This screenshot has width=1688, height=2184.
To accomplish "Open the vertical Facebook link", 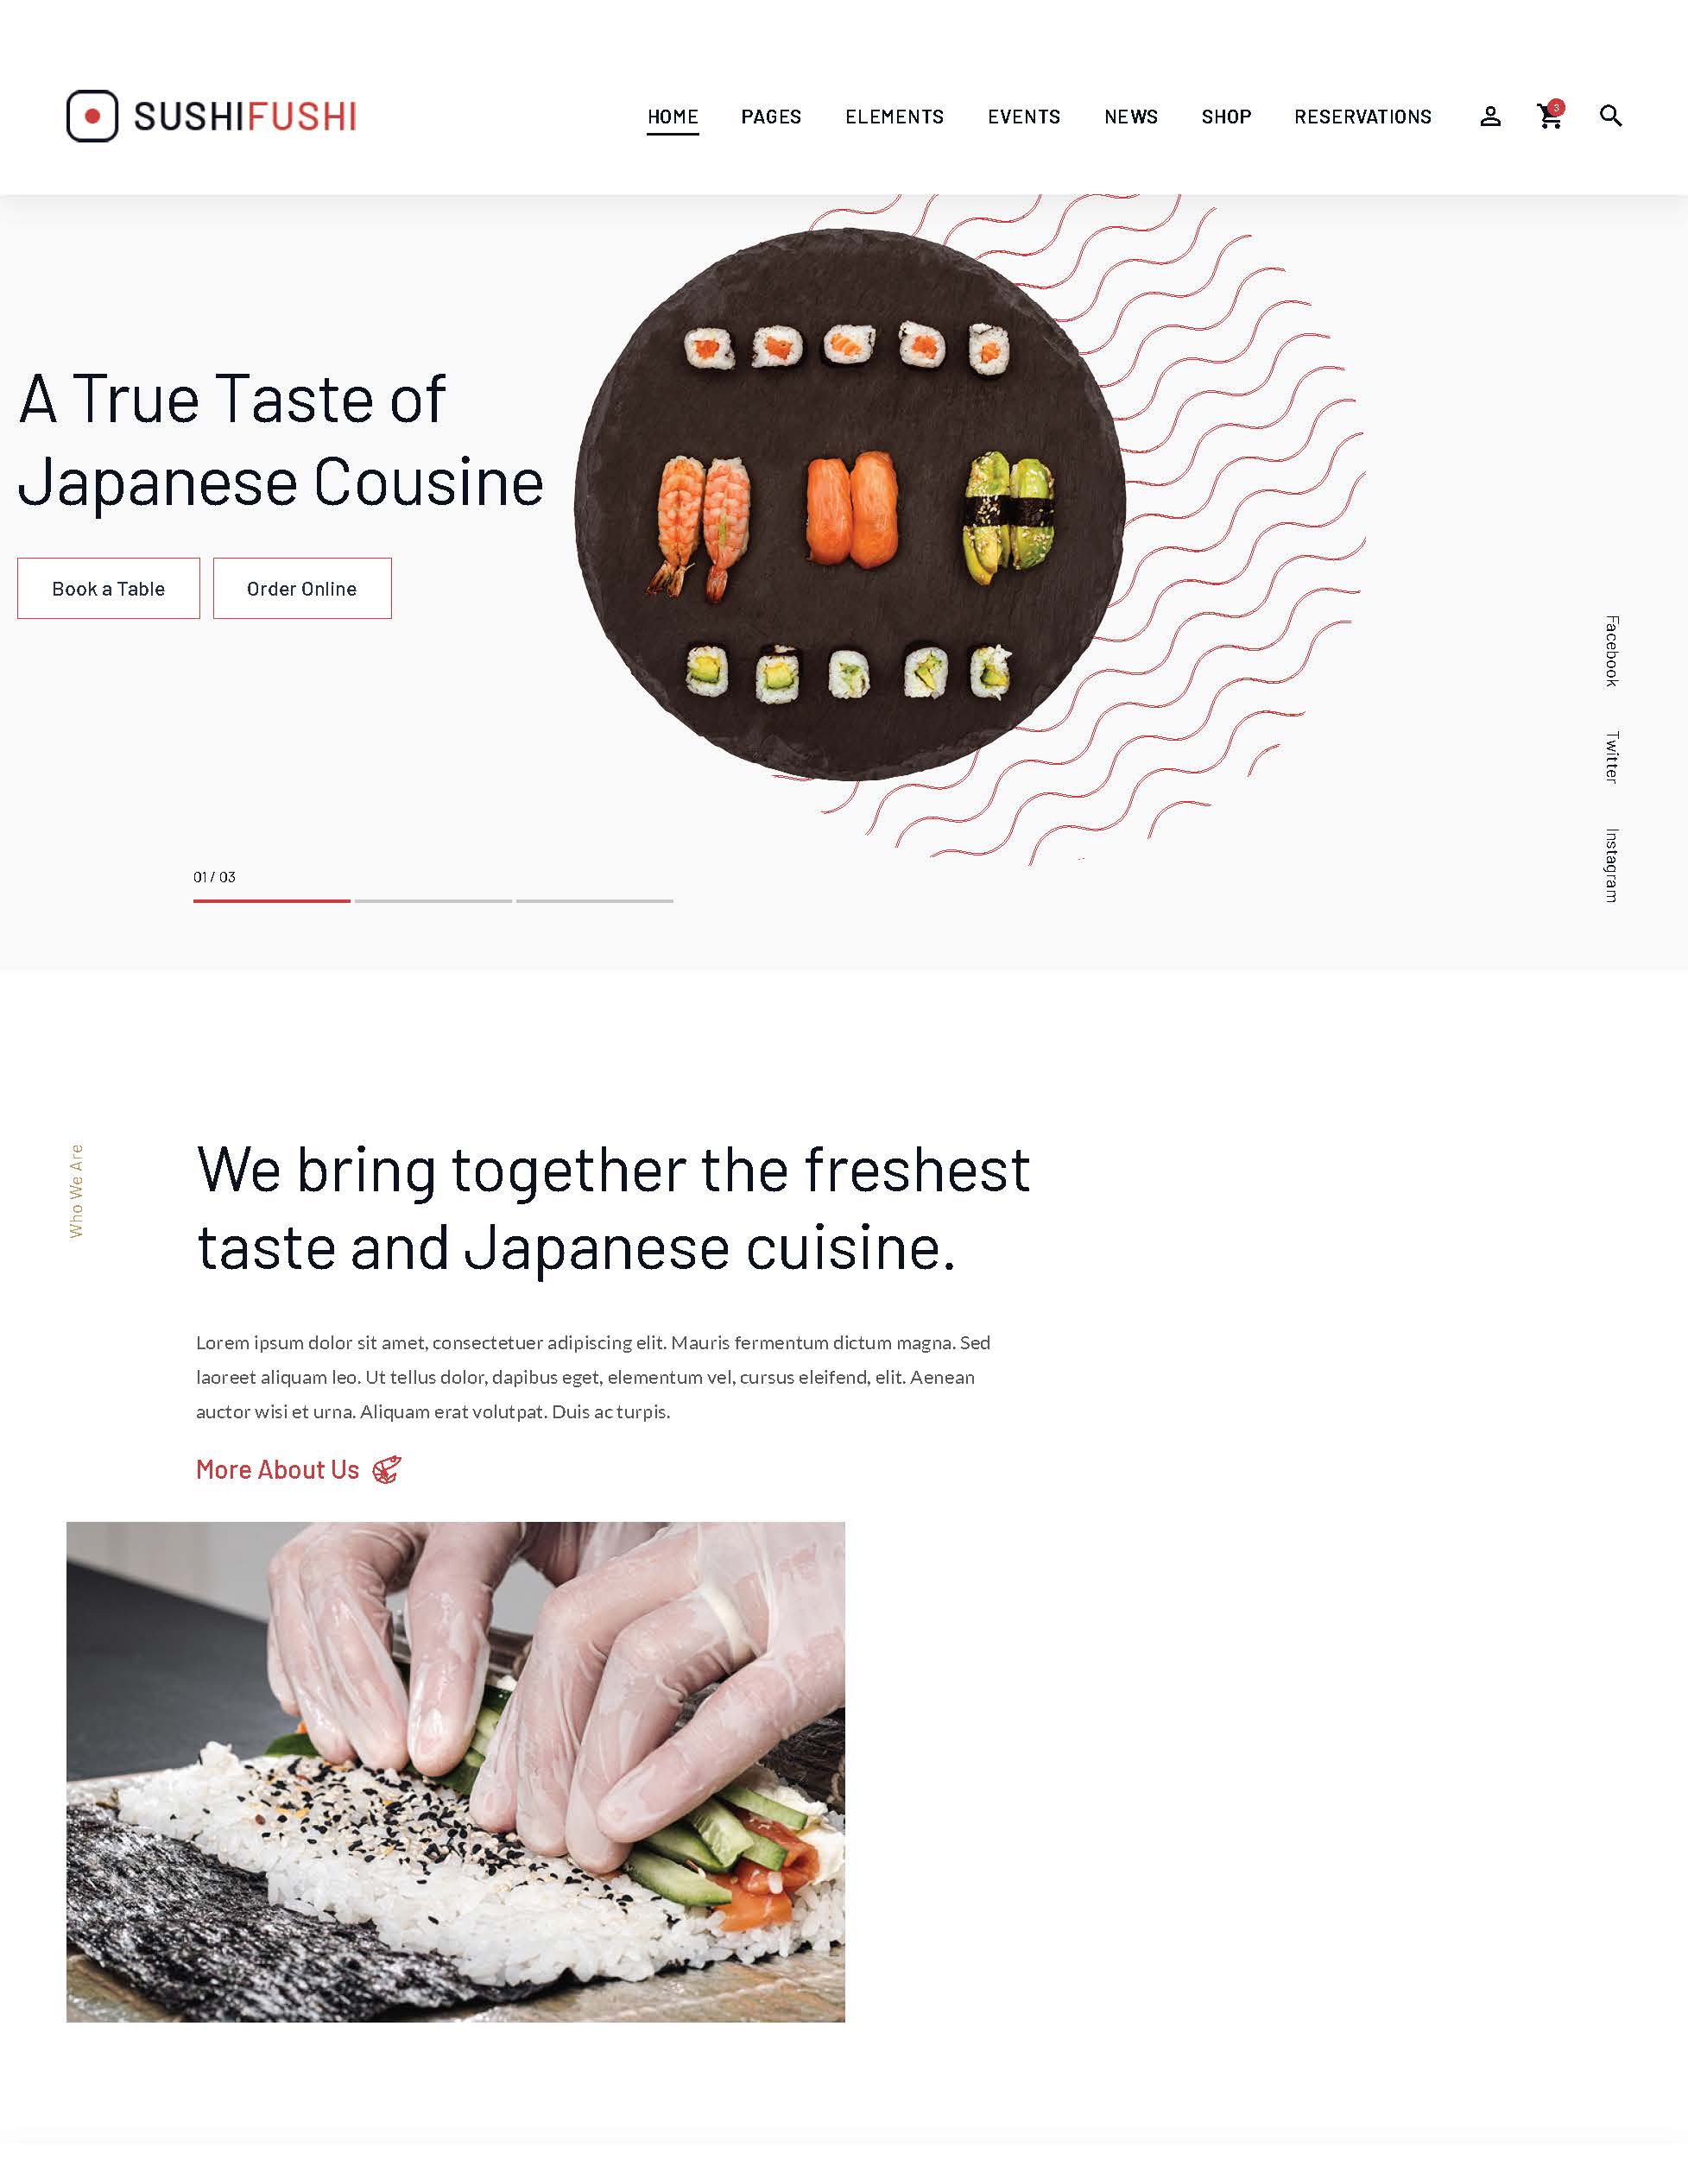I will coord(1611,651).
